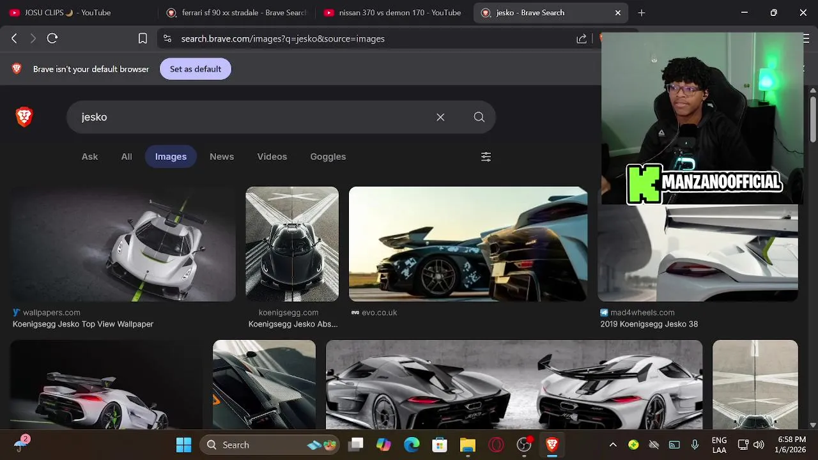Viewport: 818px width, 460px height.
Task: Select the Images search tab
Action: point(171,157)
